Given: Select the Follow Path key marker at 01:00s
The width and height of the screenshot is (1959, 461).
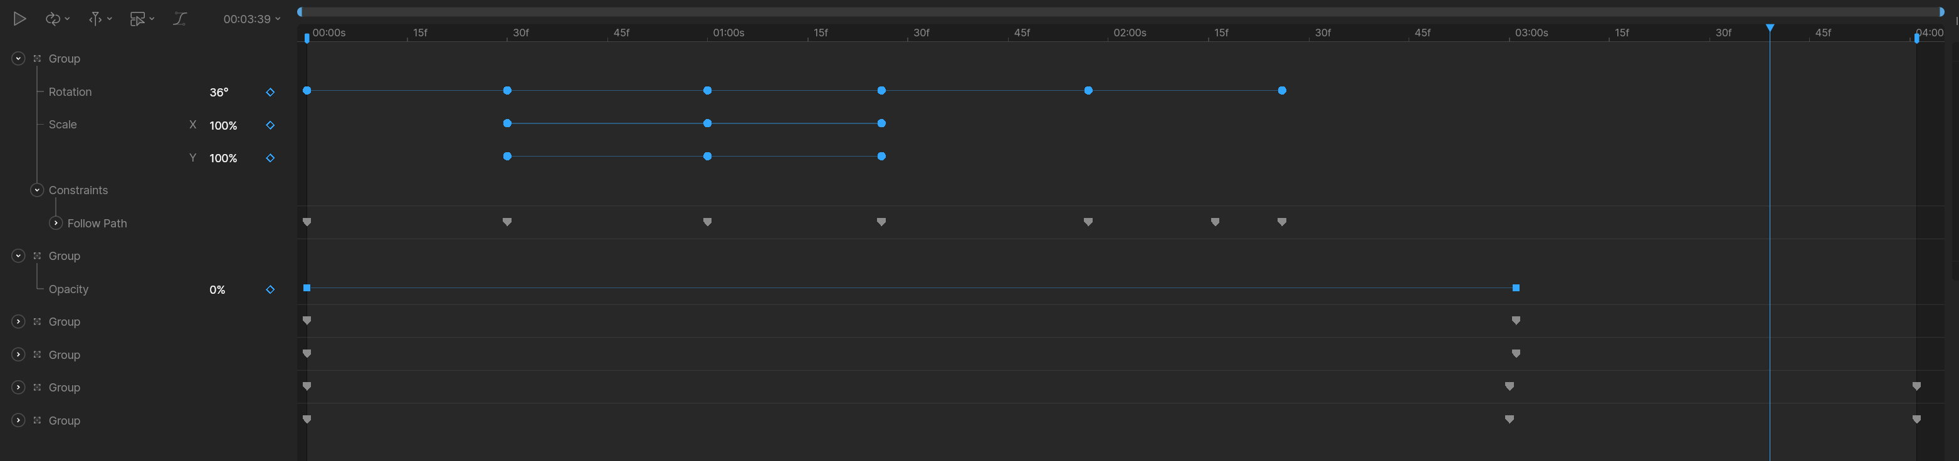Looking at the screenshot, I should click(x=707, y=222).
